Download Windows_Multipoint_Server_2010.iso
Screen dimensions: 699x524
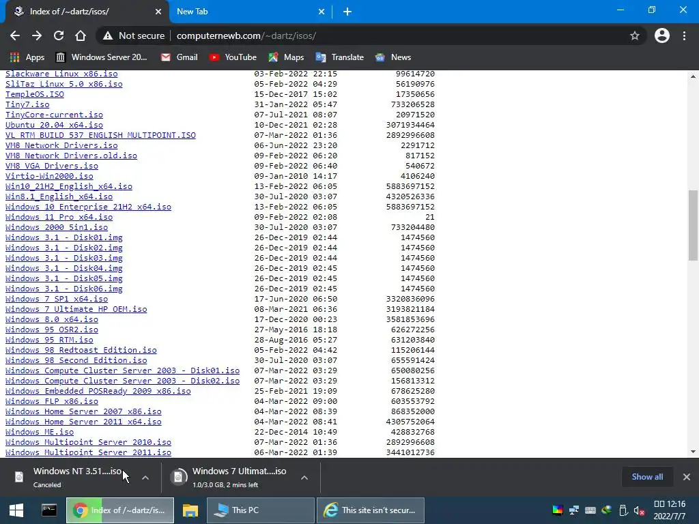(88, 442)
